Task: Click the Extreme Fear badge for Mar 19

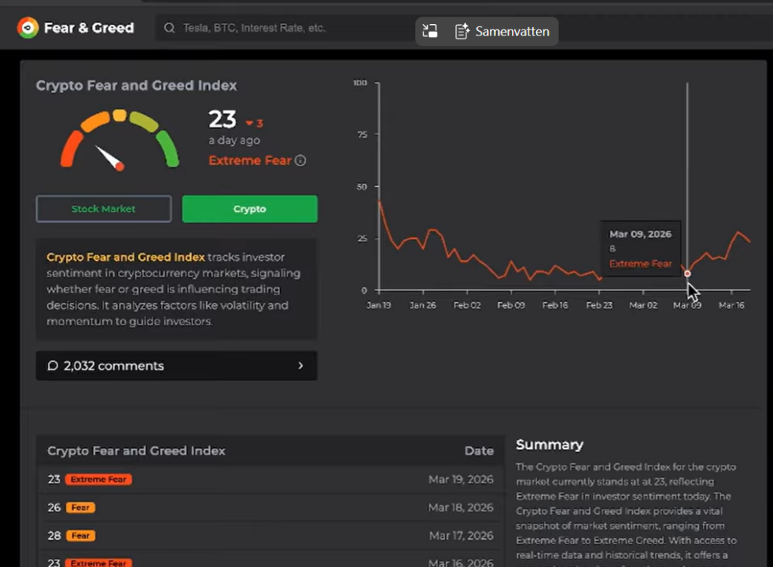Action: (99, 479)
